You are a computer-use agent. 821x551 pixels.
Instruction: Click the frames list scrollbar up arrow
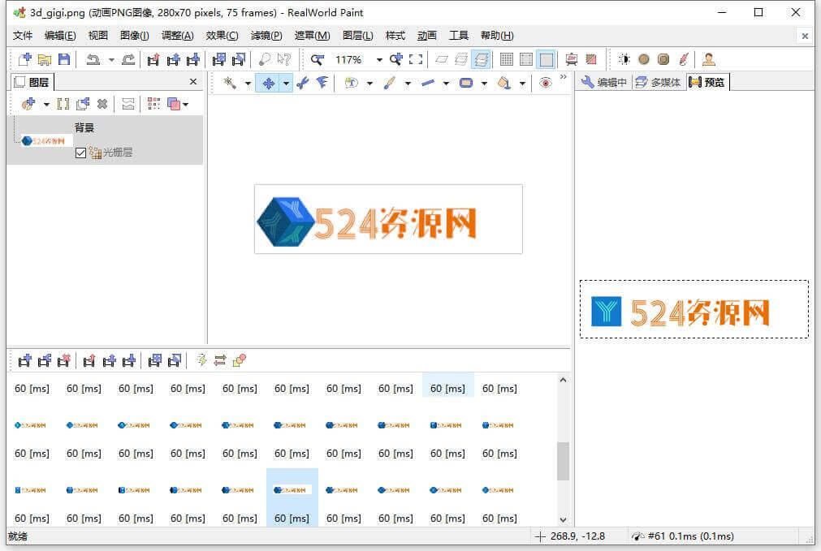click(563, 380)
